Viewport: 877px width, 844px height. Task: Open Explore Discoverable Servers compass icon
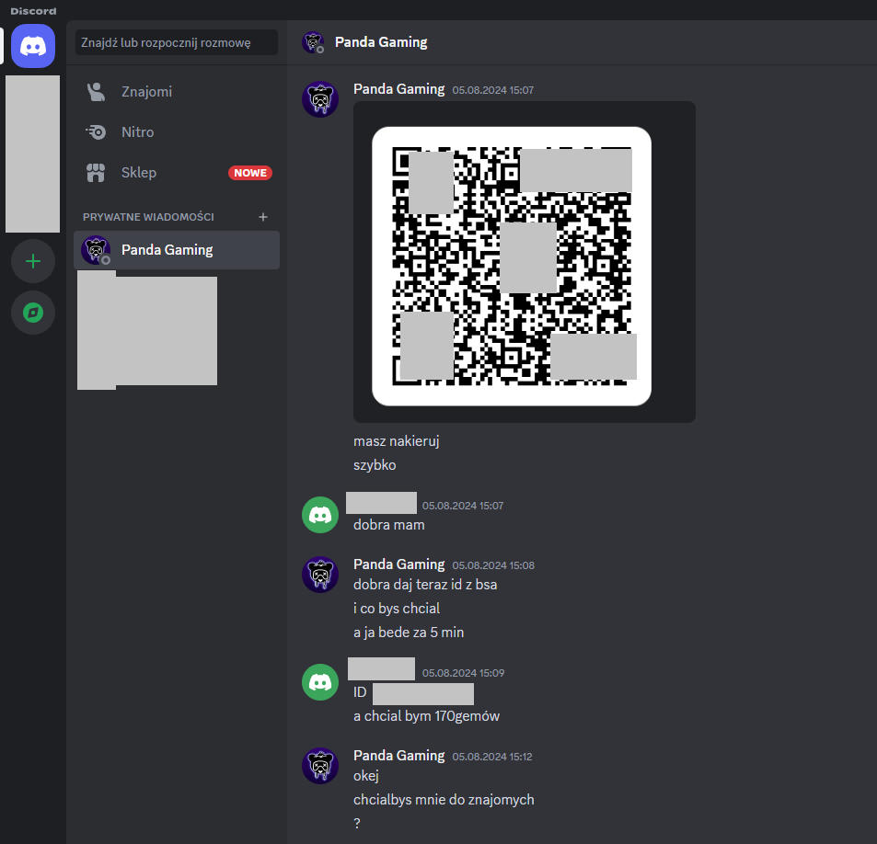point(33,313)
